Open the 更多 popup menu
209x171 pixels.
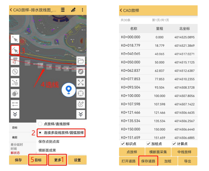[x=57, y=160]
